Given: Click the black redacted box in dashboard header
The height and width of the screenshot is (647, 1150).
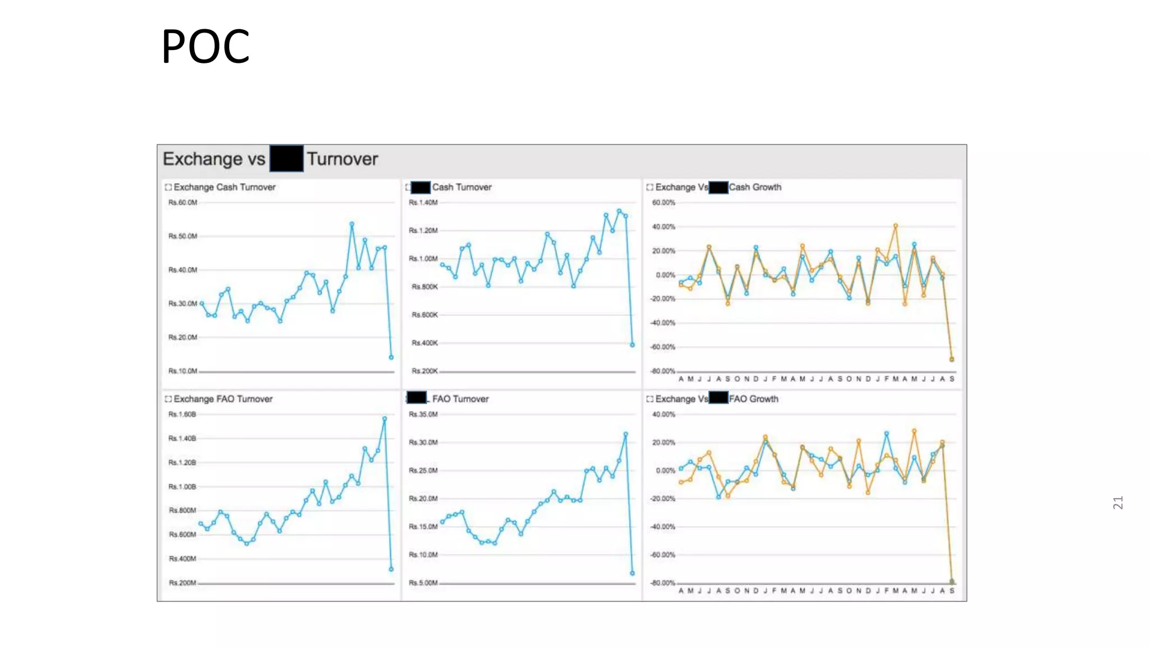Looking at the screenshot, I should [286, 158].
